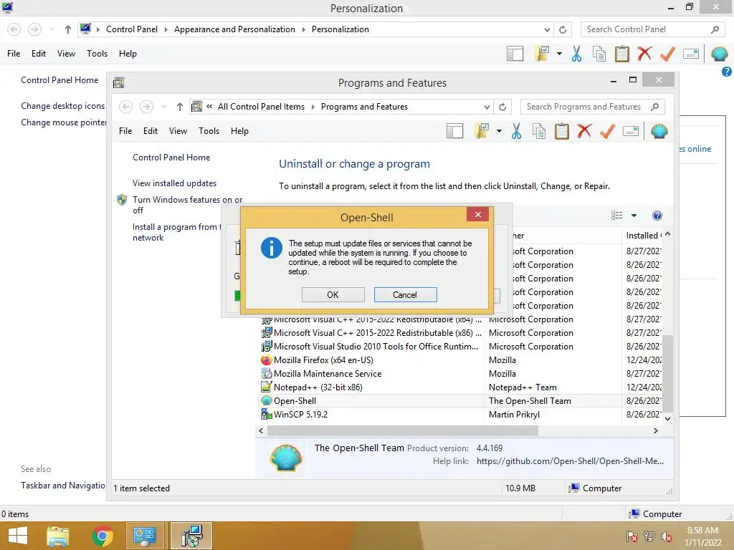Image resolution: width=734 pixels, height=550 pixels.
Task: Click the Windows Start button on taskbar
Action: 18,536
